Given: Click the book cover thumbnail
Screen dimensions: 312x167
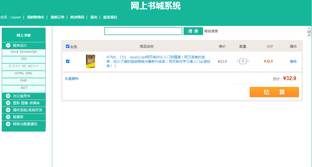Looking at the screenshot, I should point(90,61).
